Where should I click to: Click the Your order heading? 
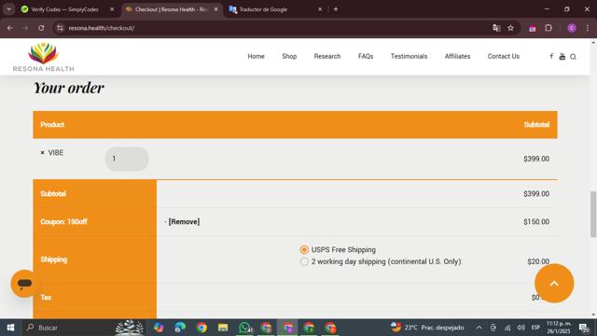pyautogui.click(x=69, y=88)
